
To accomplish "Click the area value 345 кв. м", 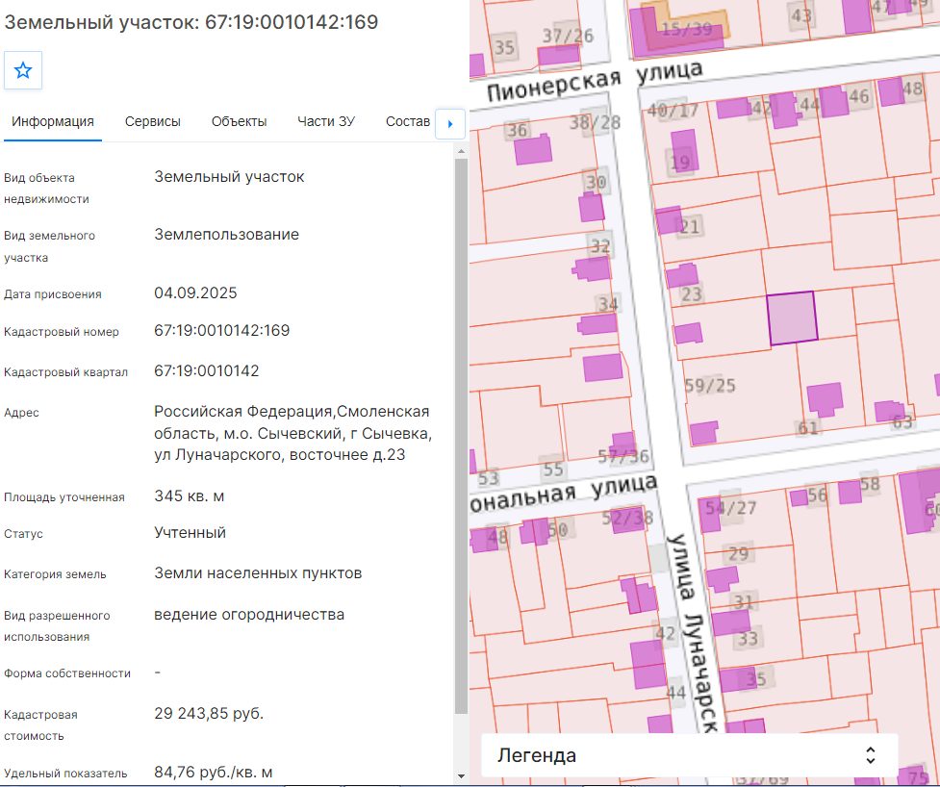I will 189,496.
